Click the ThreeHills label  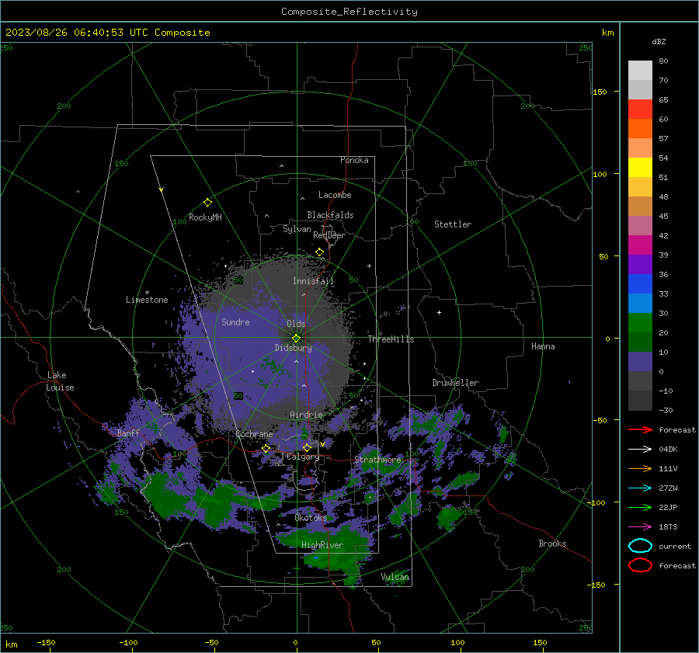click(391, 339)
